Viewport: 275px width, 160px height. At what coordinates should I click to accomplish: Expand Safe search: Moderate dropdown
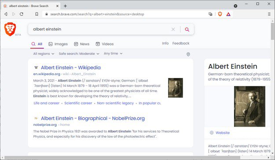pyautogui.click(x=79, y=53)
